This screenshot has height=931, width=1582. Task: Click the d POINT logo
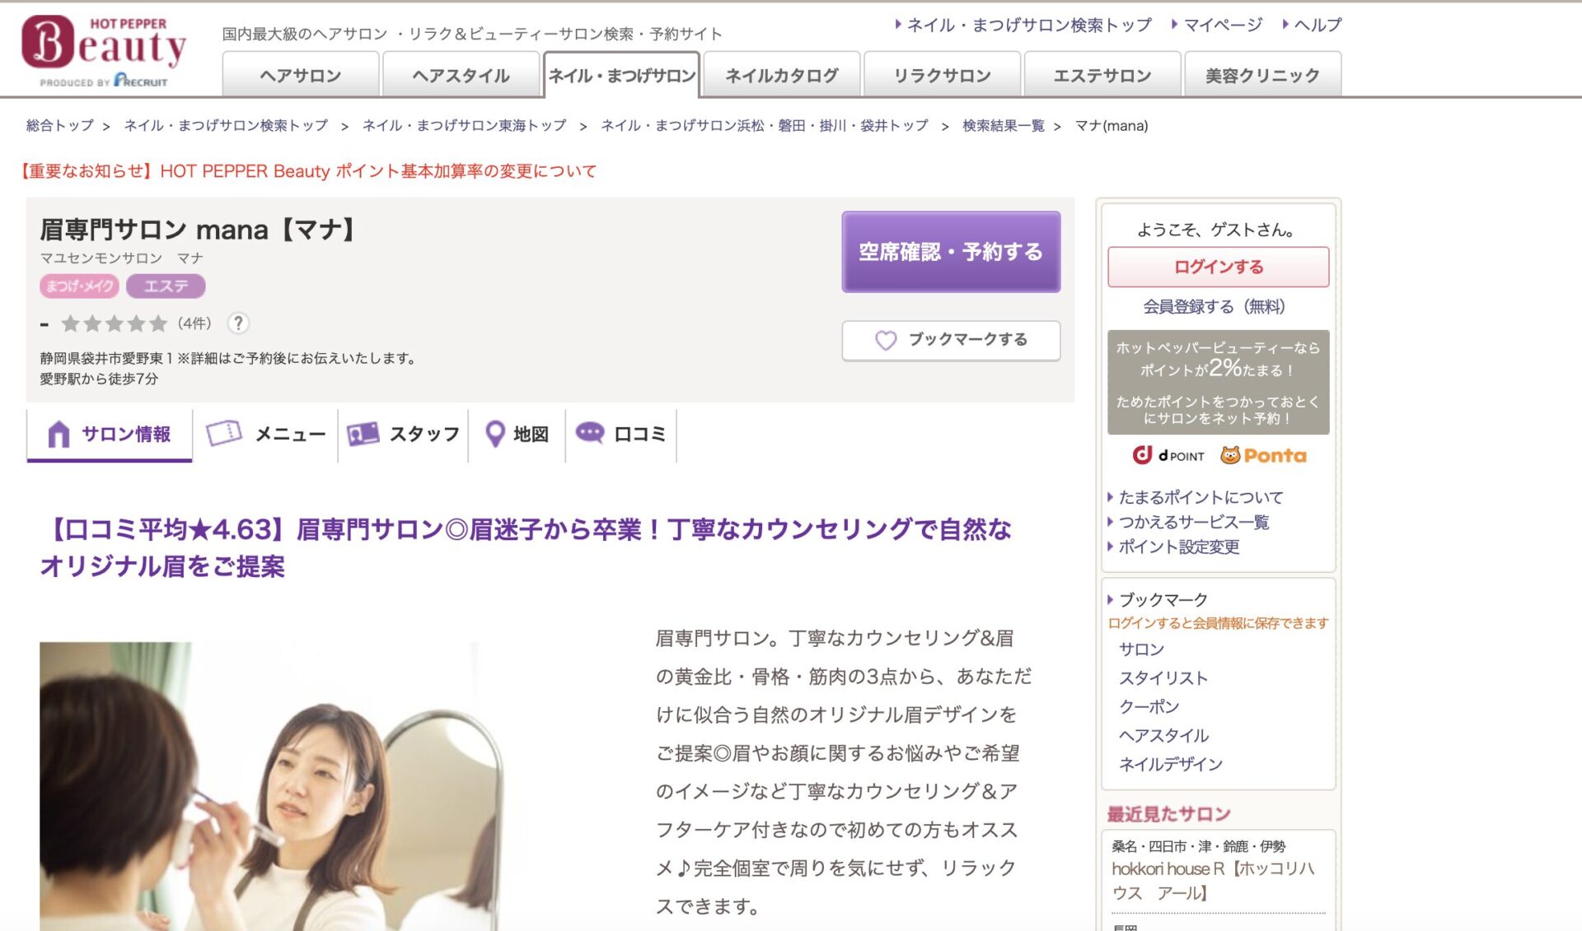(1168, 455)
